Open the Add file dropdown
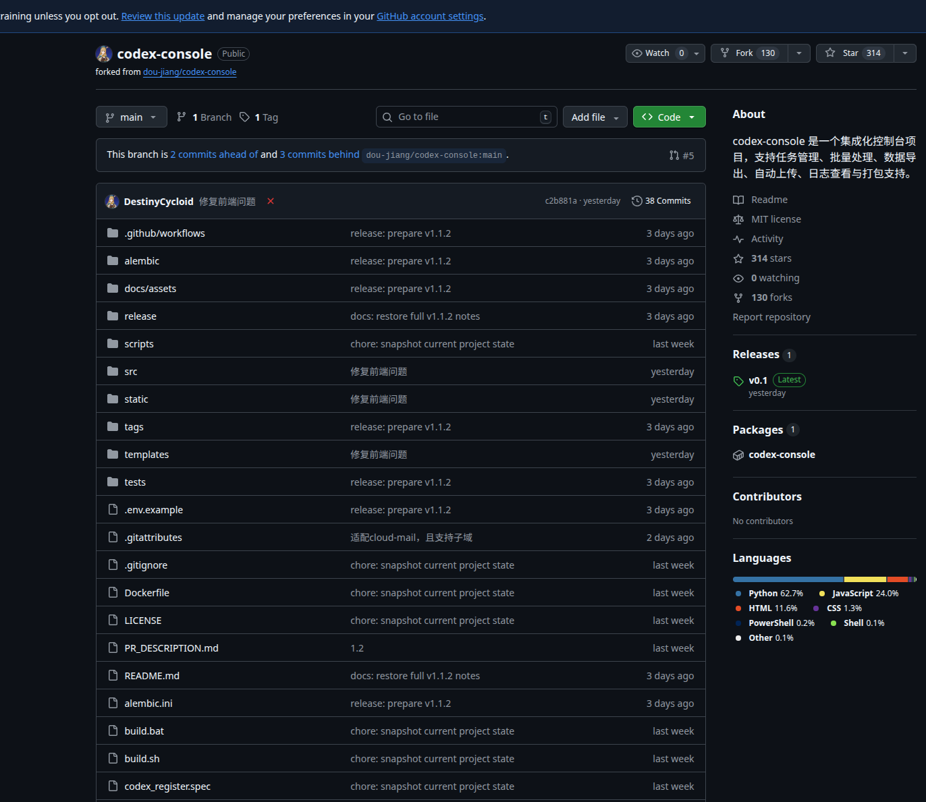 coord(595,117)
